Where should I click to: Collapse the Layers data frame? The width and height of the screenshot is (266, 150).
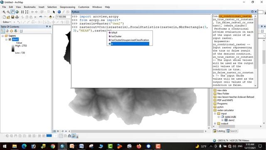[2, 36]
